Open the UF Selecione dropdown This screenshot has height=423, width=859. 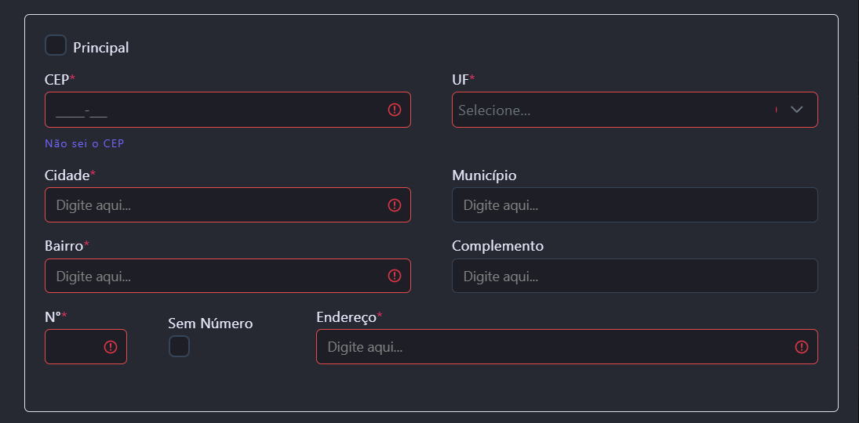click(612, 110)
